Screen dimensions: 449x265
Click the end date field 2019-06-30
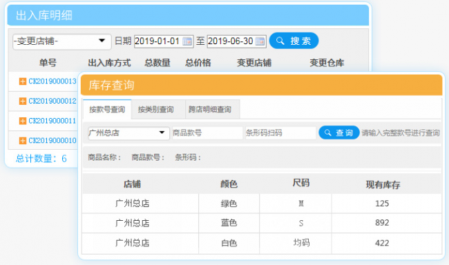click(x=236, y=41)
